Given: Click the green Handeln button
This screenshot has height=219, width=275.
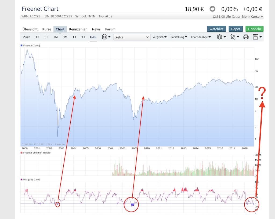Looking at the screenshot, I should [x=255, y=29].
